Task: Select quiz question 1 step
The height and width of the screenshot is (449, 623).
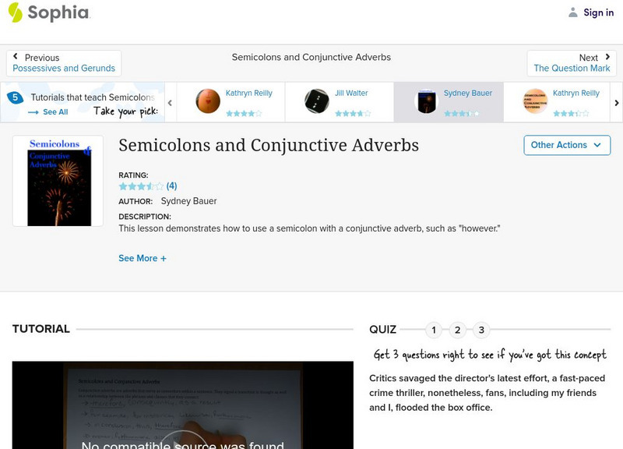Action: [434, 330]
